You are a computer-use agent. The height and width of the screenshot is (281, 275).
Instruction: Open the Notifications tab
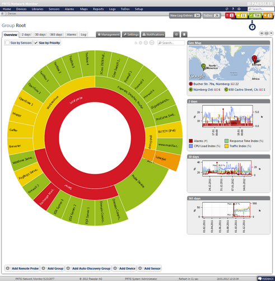153,35
